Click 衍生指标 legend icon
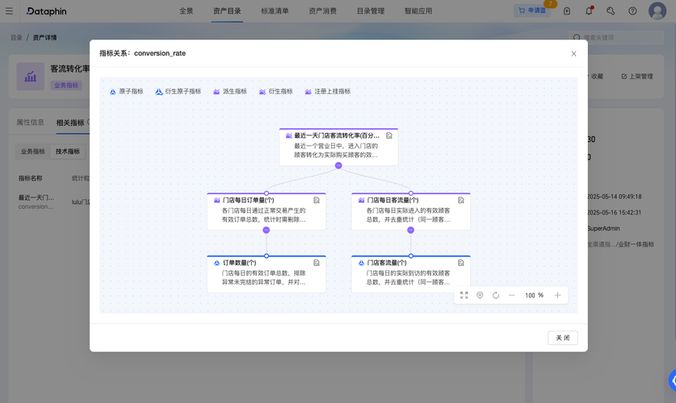Screen dimensions: 676x403 pos(262,92)
